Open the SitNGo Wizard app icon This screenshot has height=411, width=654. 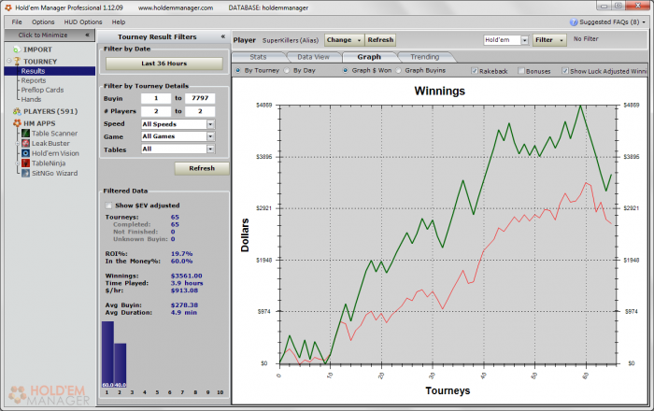pos(26,173)
